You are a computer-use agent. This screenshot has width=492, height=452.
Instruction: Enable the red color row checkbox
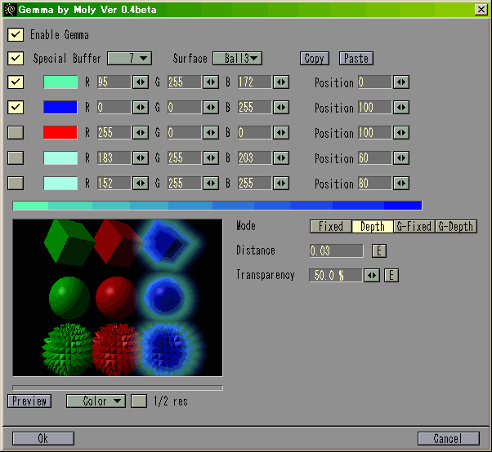[16, 132]
